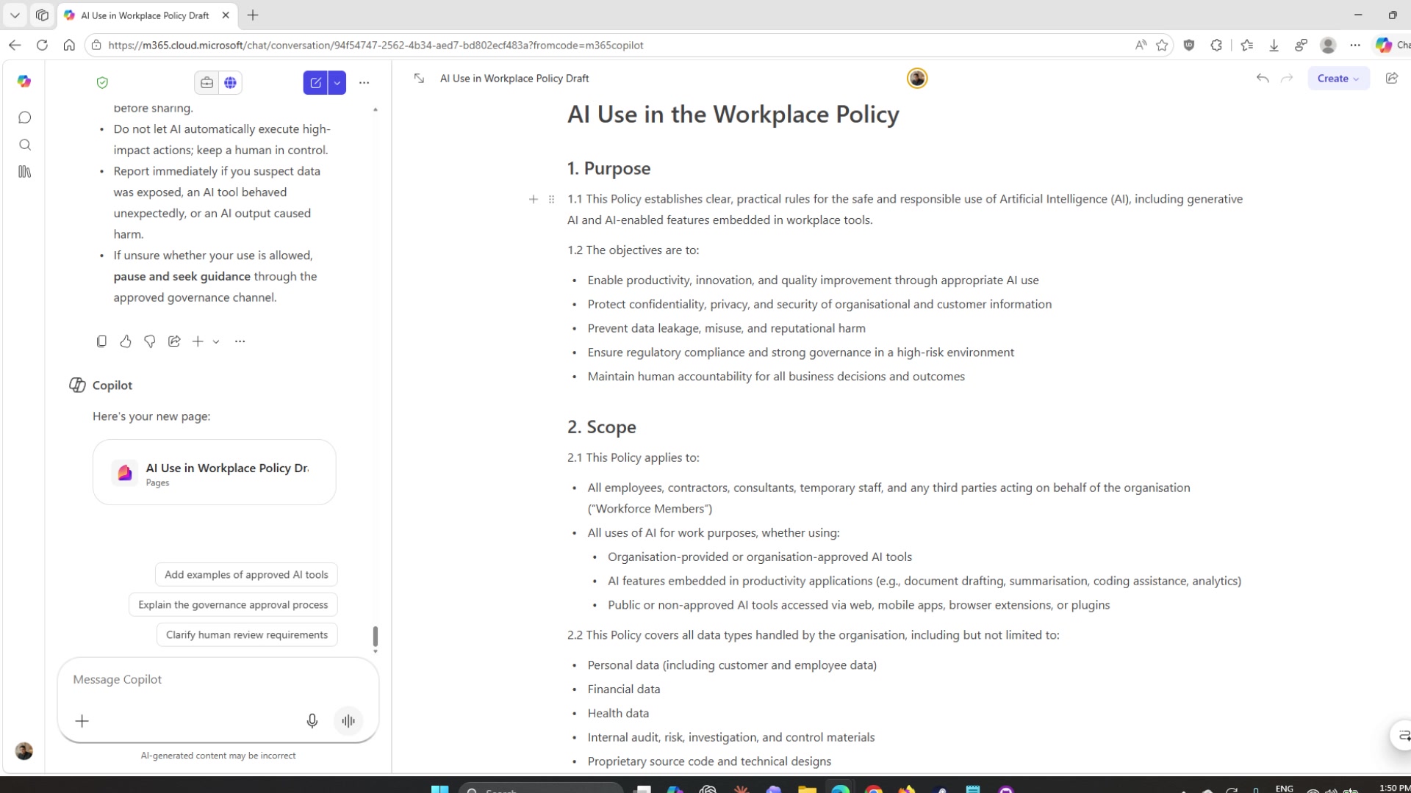The image size is (1411, 793).
Task: Open a new browser tab
Action: click(x=253, y=15)
